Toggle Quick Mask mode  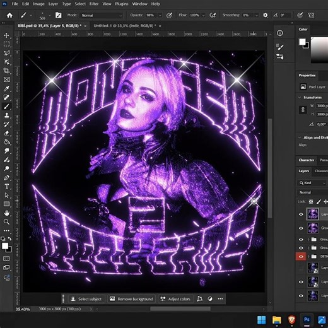[x=6, y=259]
